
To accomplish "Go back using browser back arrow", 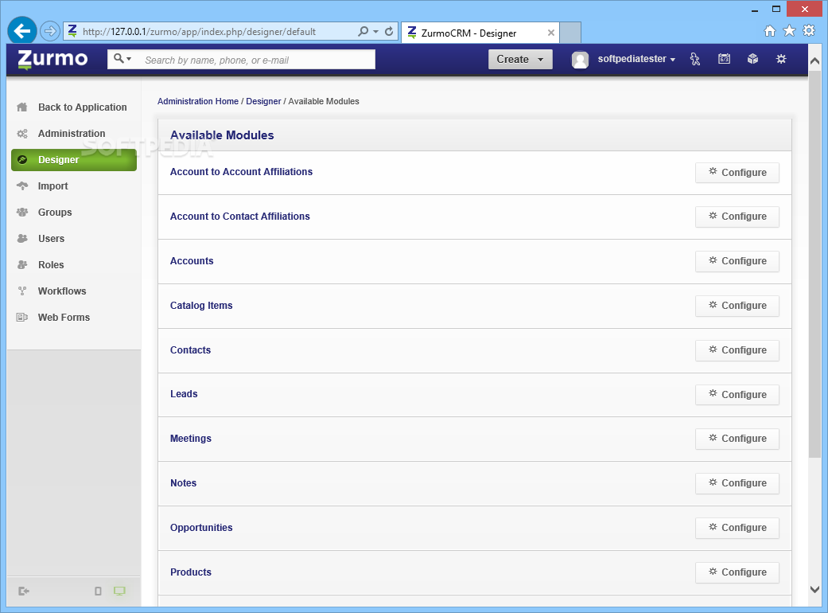I will (x=22, y=31).
